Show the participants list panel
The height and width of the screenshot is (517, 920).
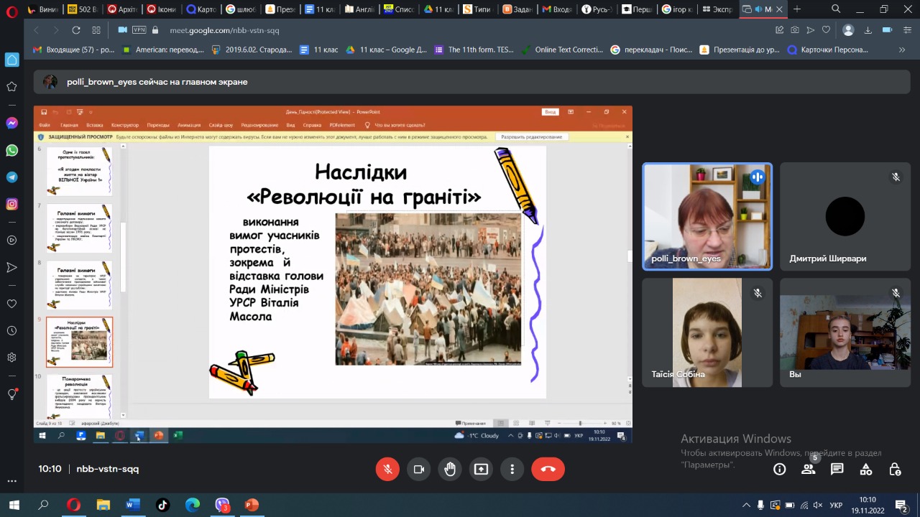tap(809, 469)
